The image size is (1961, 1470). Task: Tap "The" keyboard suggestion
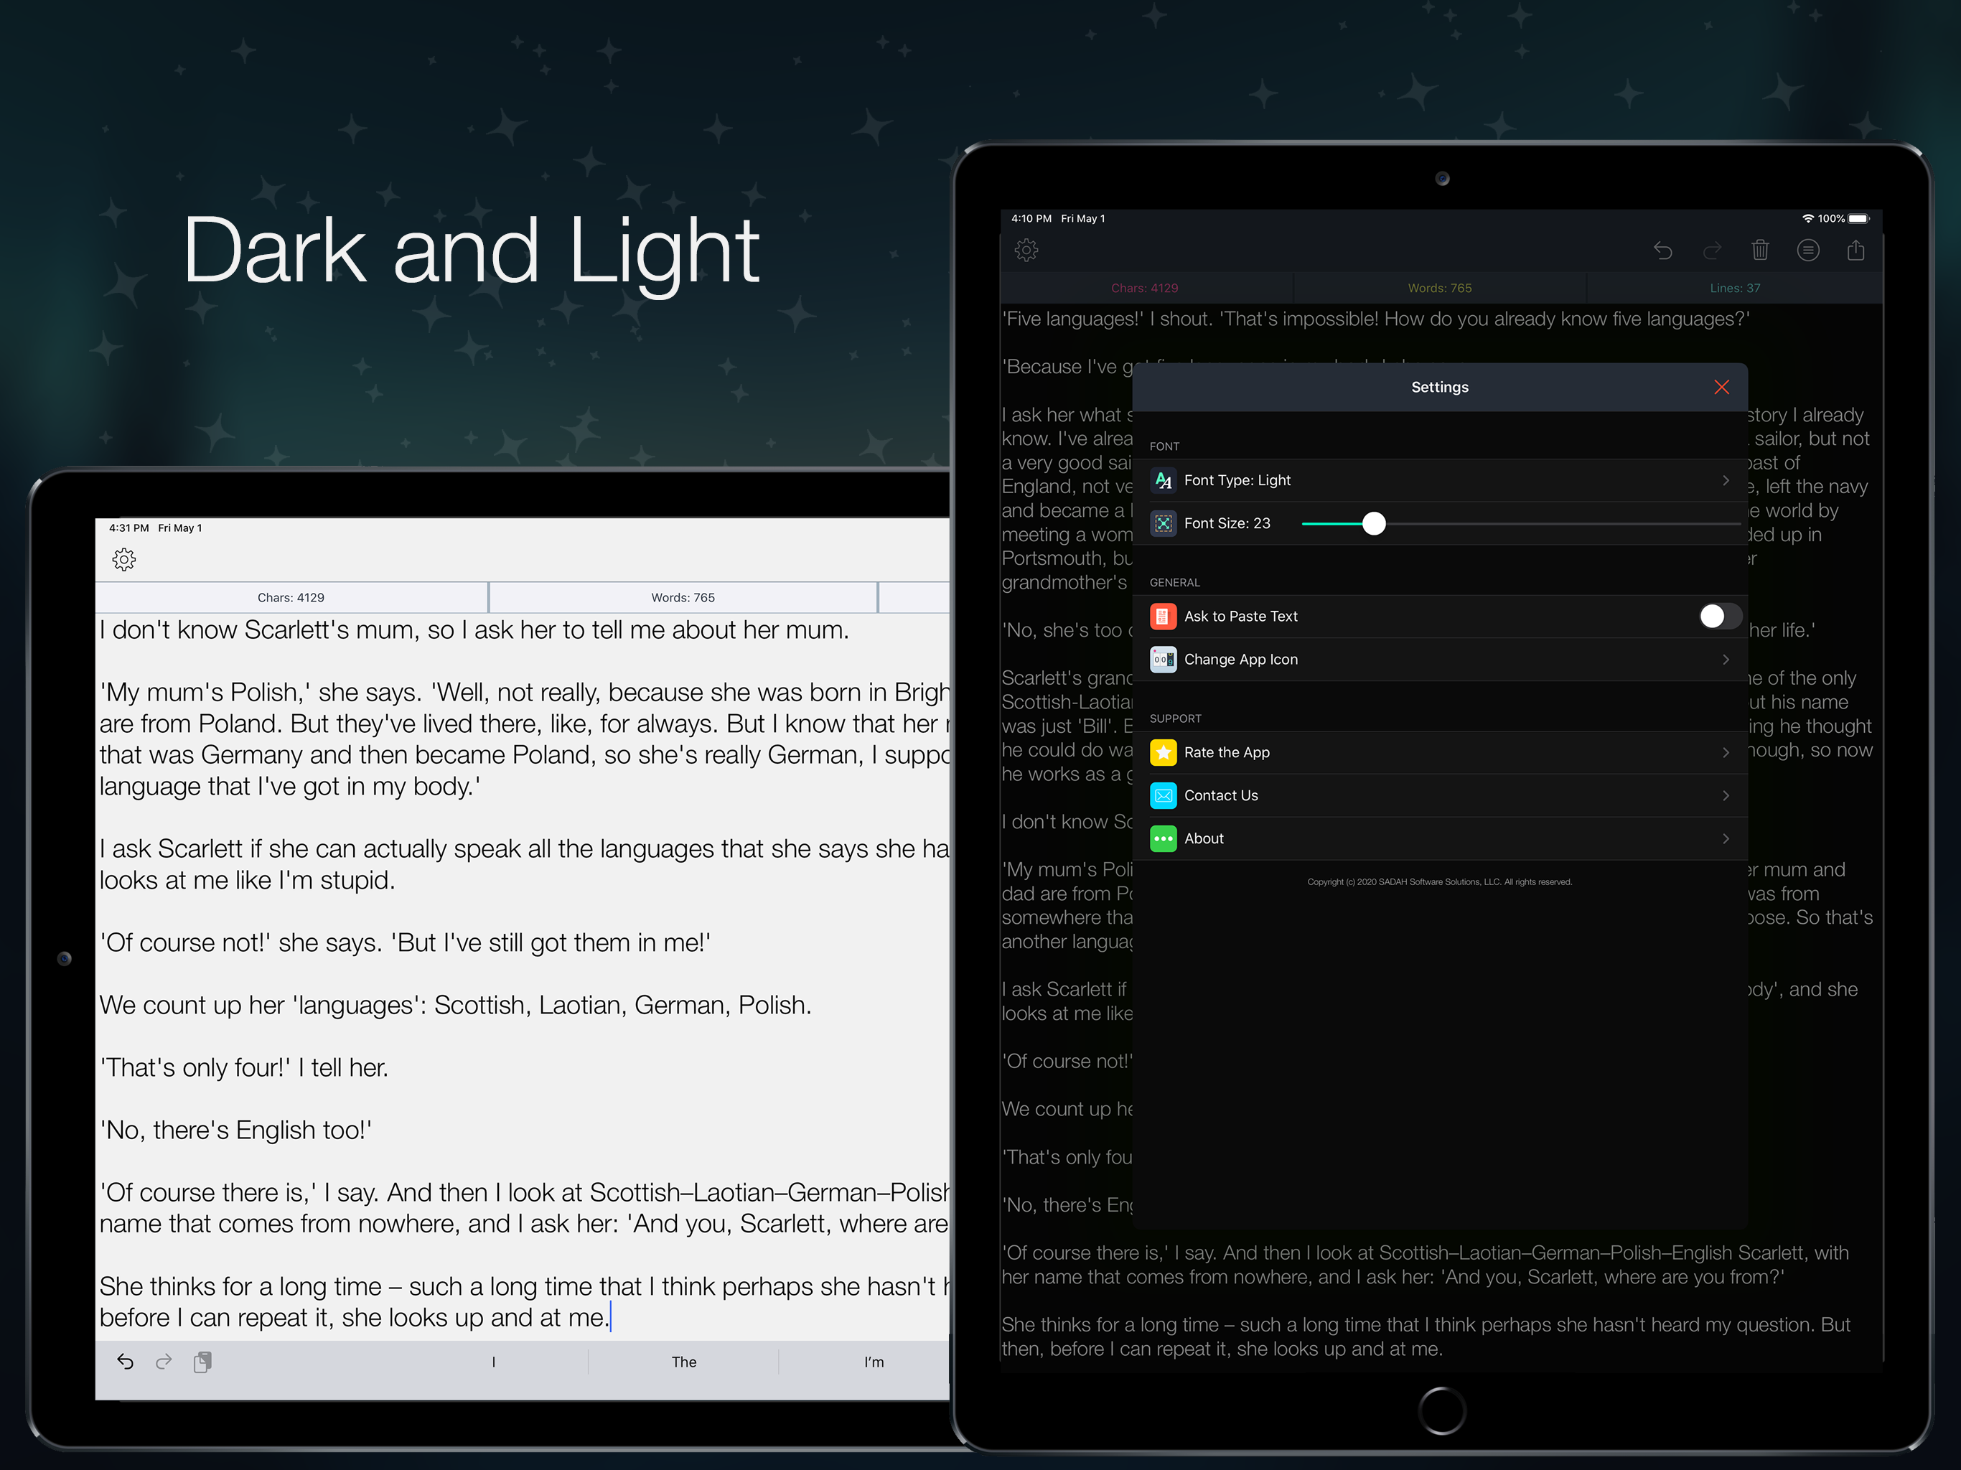click(683, 1362)
